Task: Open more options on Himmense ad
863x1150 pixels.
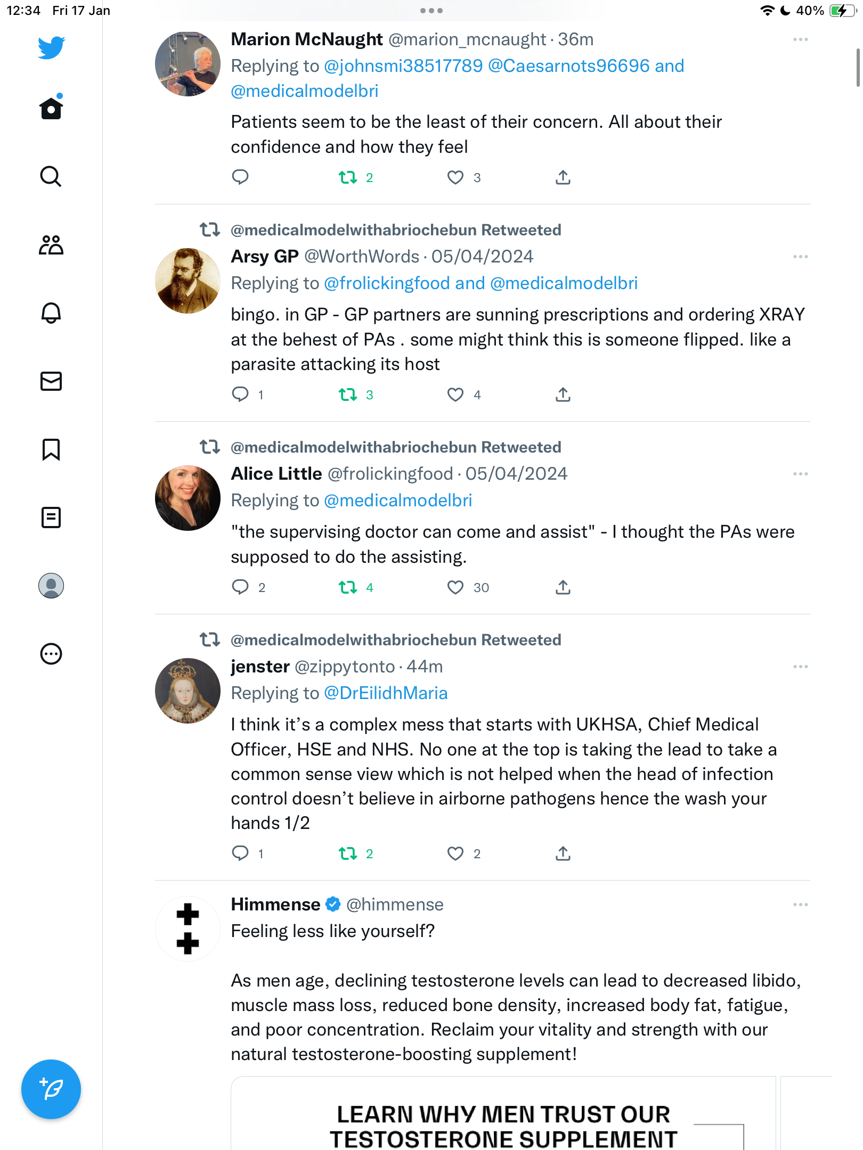Action: tap(800, 905)
